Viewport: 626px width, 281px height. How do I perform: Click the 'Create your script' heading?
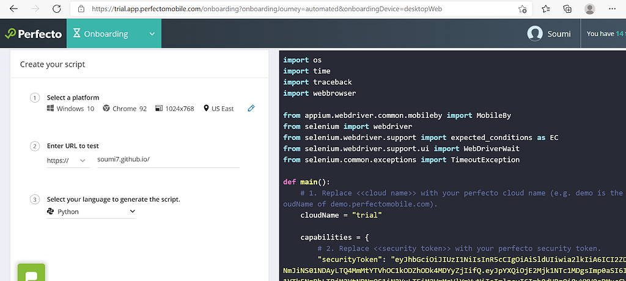53,64
